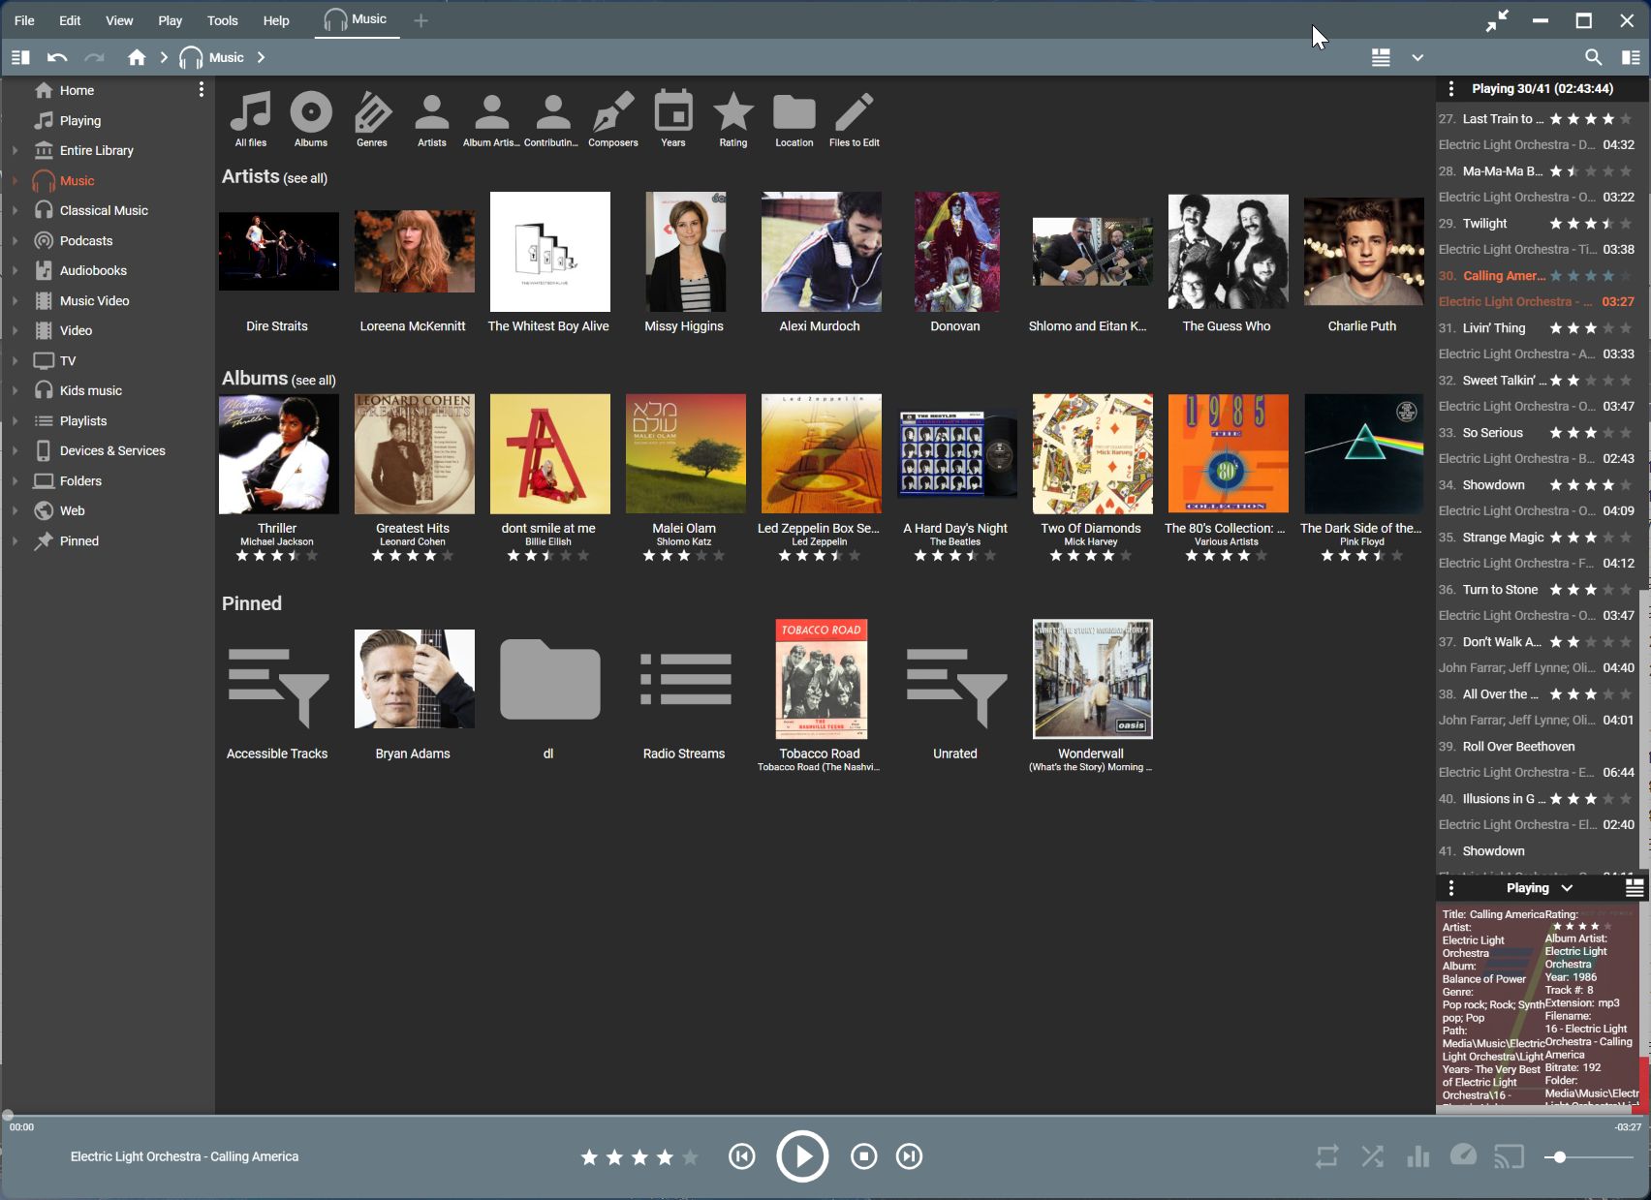Viewport: 1651px width, 1200px height.
Task: Open the Years calendar icon
Action: (x=673, y=114)
